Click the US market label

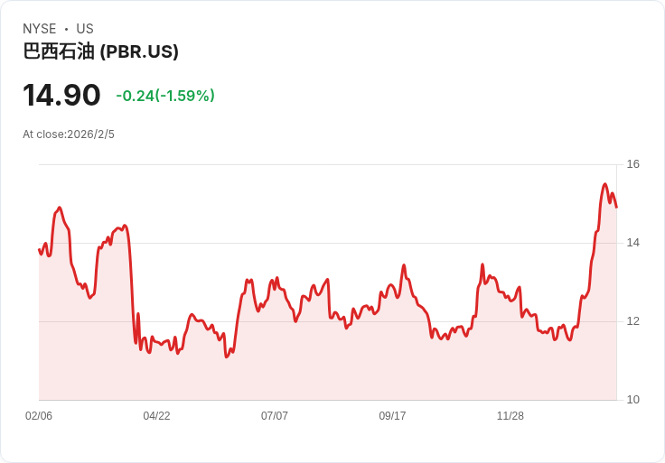(85, 29)
